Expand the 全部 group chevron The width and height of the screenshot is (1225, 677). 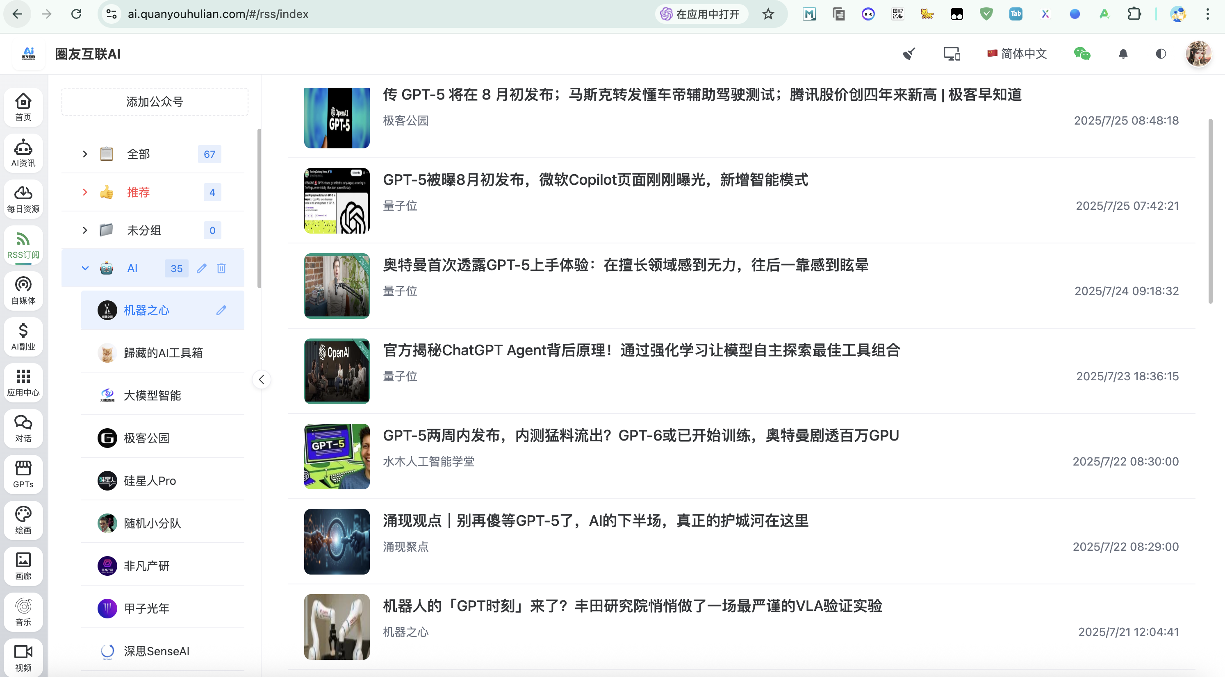click(x=85, y=154)
